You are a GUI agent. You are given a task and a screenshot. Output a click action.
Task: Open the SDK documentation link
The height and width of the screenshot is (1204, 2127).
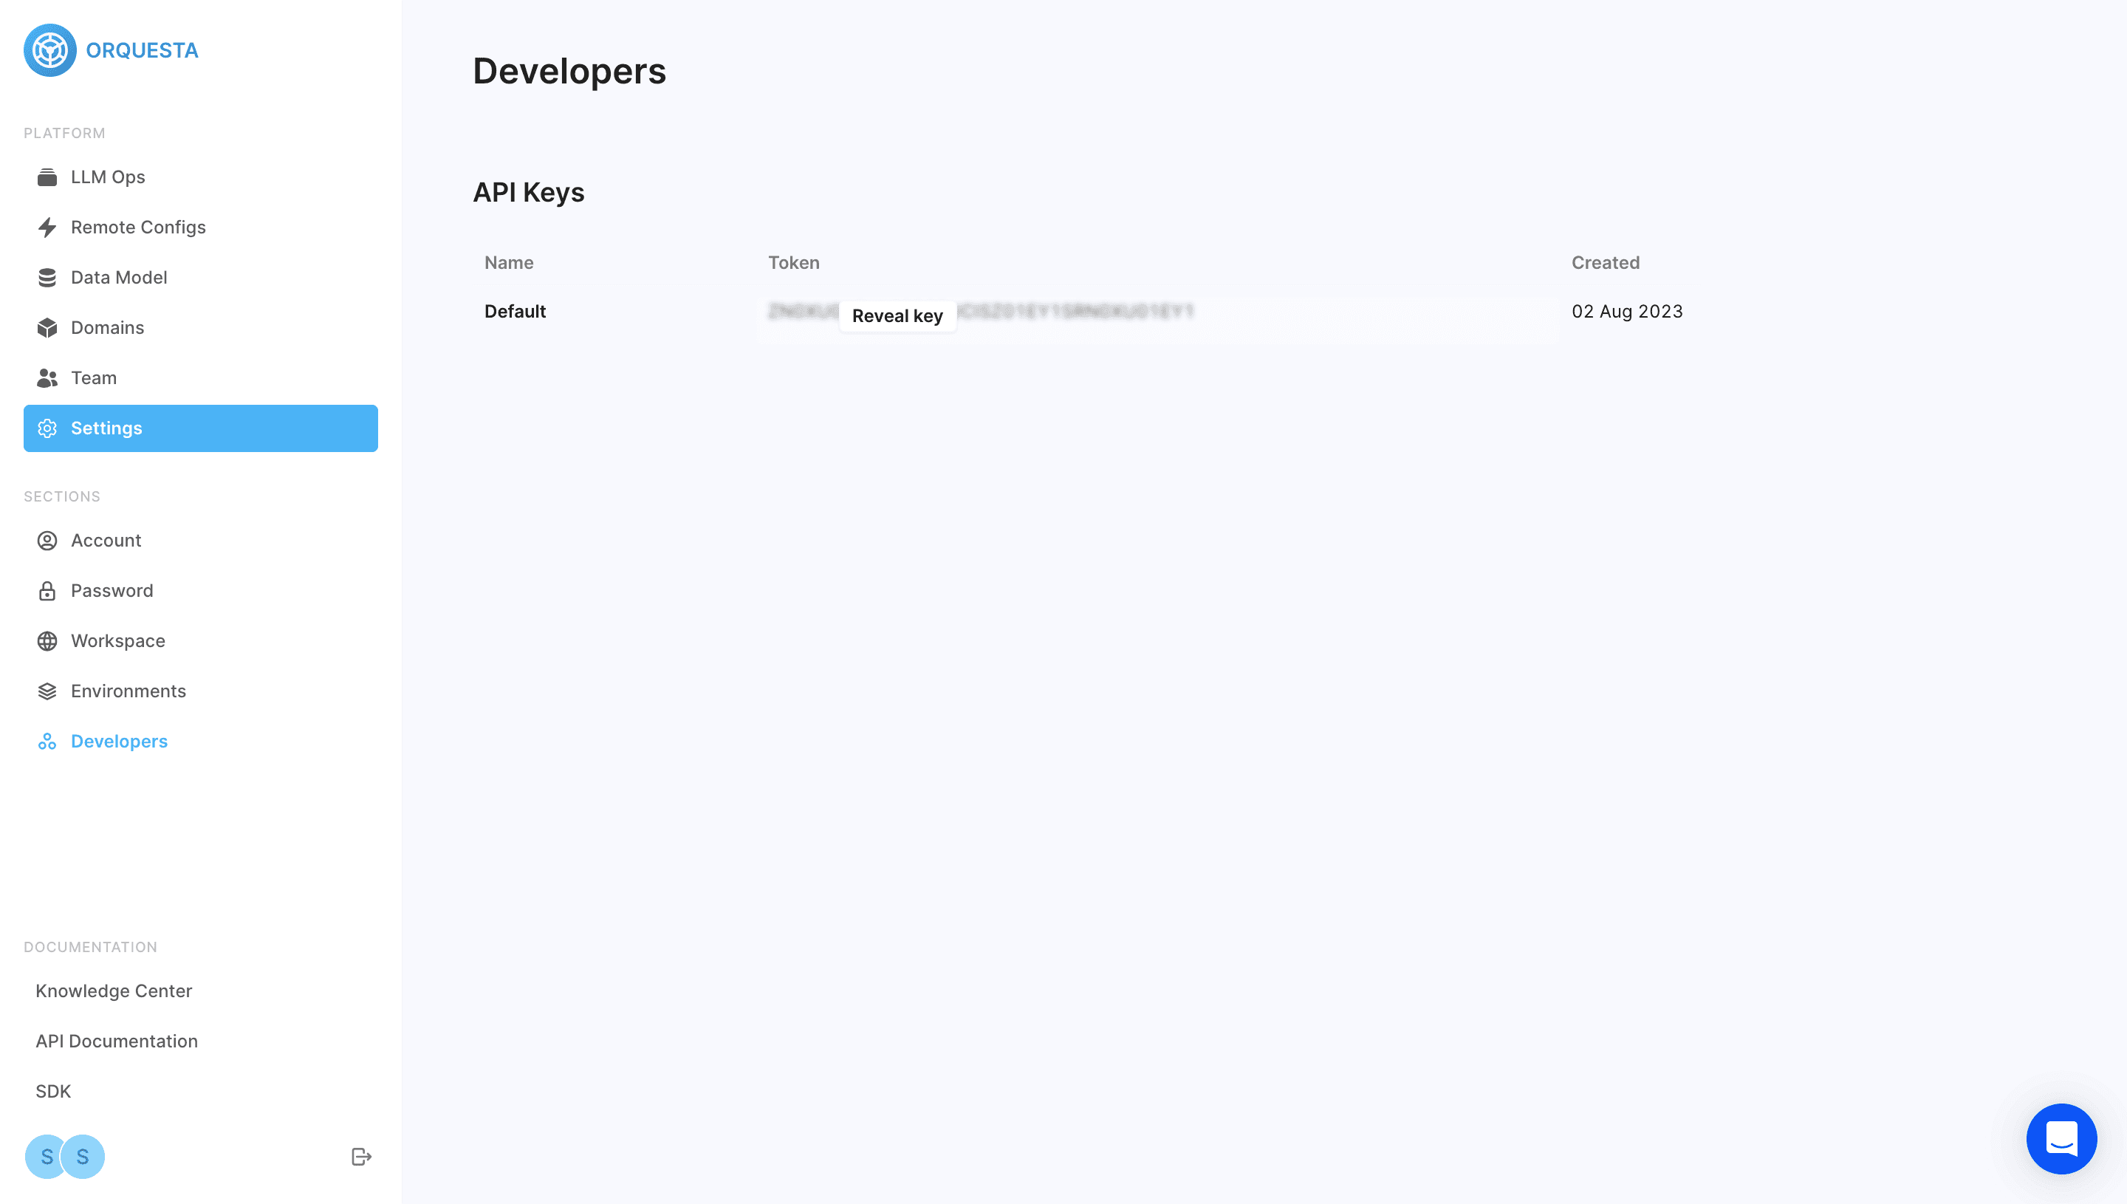click(x=53, y=1092)
